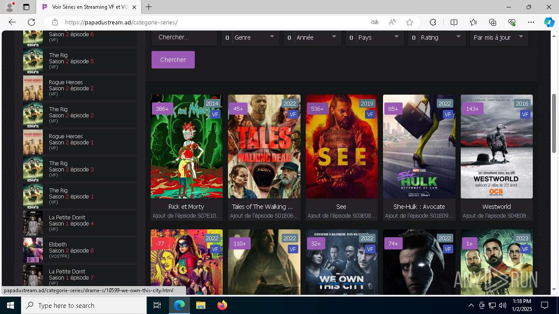The height and width of the screenshot is (314, 559).
Task: Click the page vertical scrollbar thumb
Action: [554, 123]
